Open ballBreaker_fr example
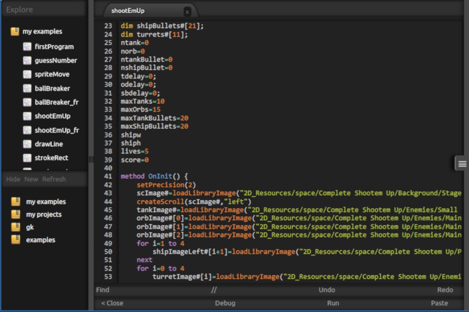This screenshot has width=469, height=312. 56,102
